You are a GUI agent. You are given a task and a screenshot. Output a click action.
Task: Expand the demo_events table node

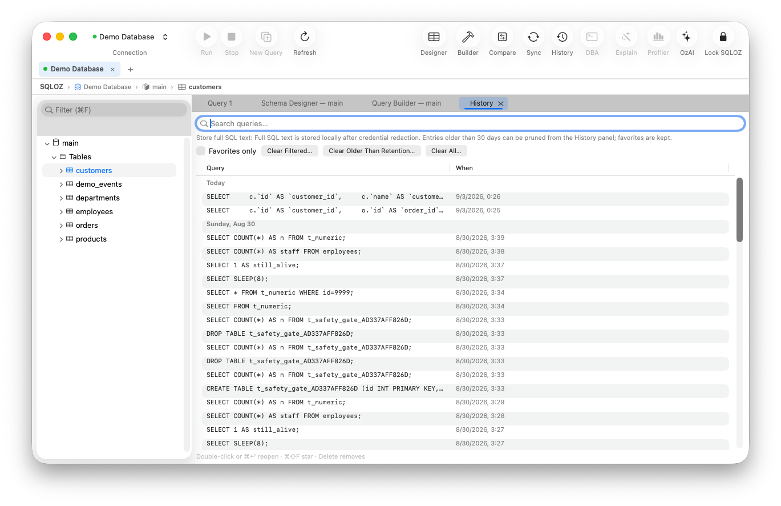61,184
